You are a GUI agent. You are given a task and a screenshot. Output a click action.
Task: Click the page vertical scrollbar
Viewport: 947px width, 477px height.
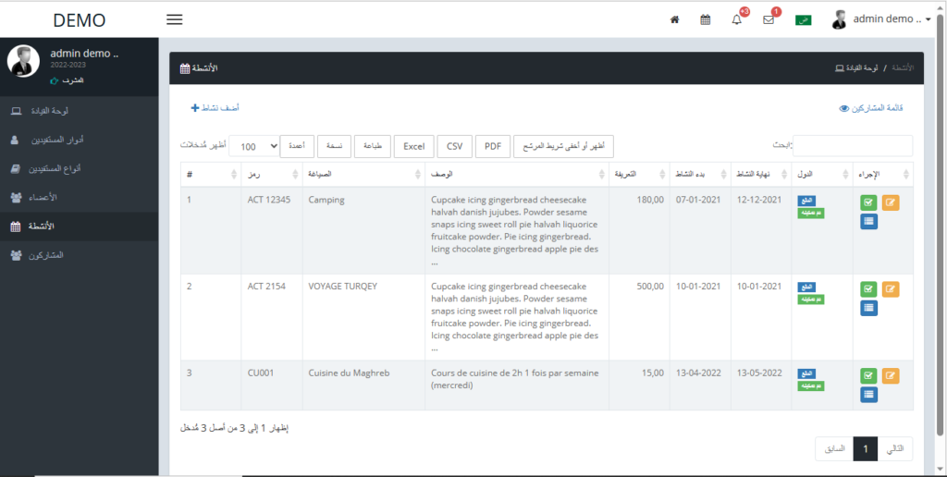(940, 224)
